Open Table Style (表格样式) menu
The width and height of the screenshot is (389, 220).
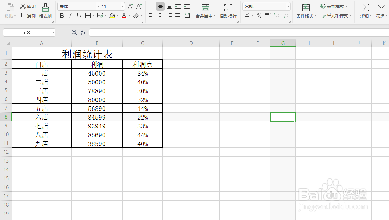tap(333, 6)
